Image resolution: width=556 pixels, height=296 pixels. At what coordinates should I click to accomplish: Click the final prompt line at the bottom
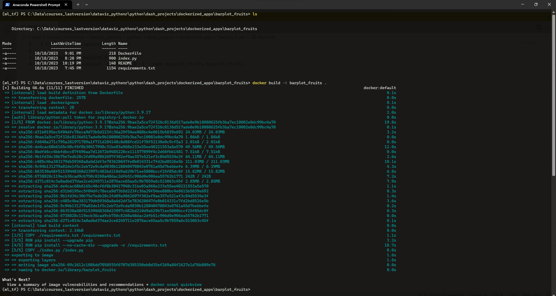click(x=126, y=289)
